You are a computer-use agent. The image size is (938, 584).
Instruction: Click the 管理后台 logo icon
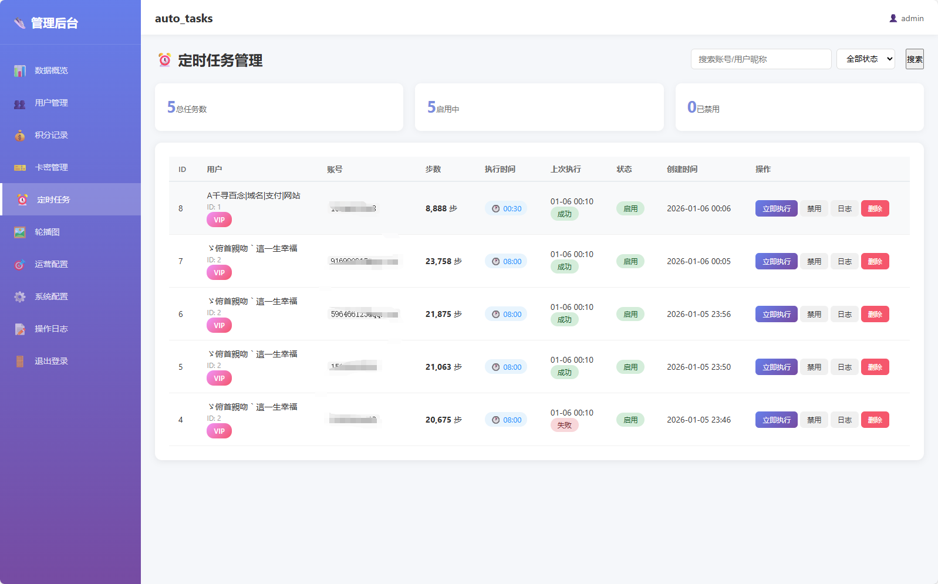(x=20, y=23)
